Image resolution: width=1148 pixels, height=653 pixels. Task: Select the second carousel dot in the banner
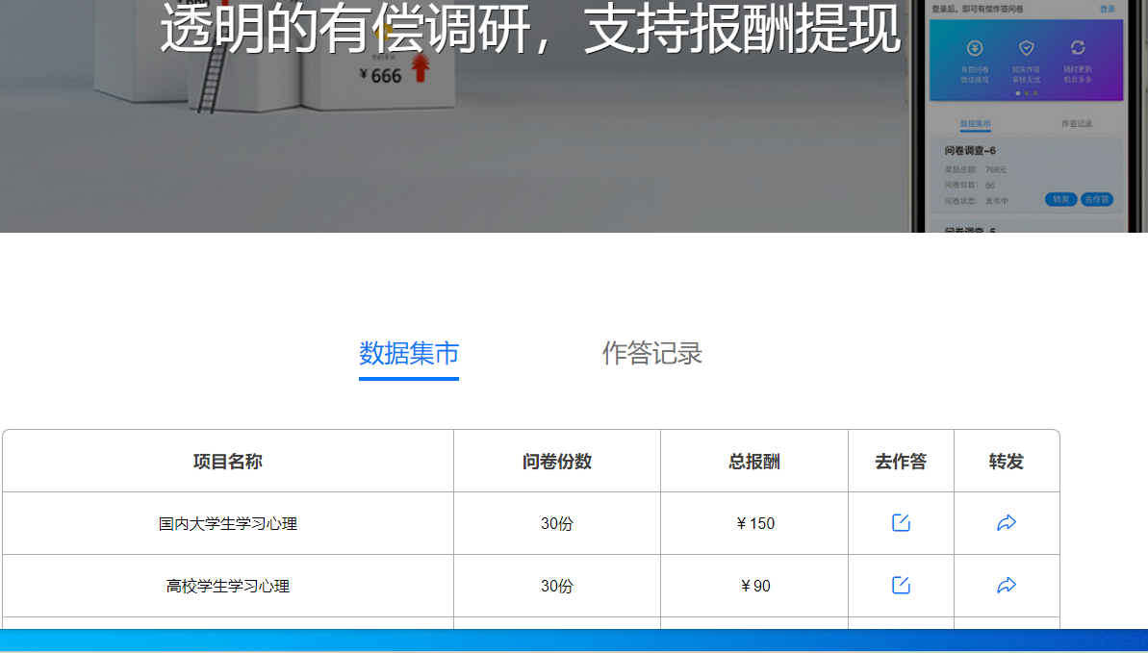[1027, 91]
